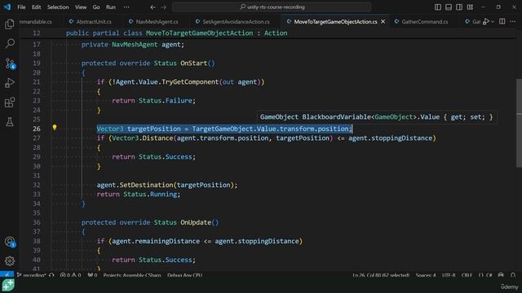This screenshot has width=522, height=293.
Task: Go forward with the right arrow
Action: tap(163, 7)
